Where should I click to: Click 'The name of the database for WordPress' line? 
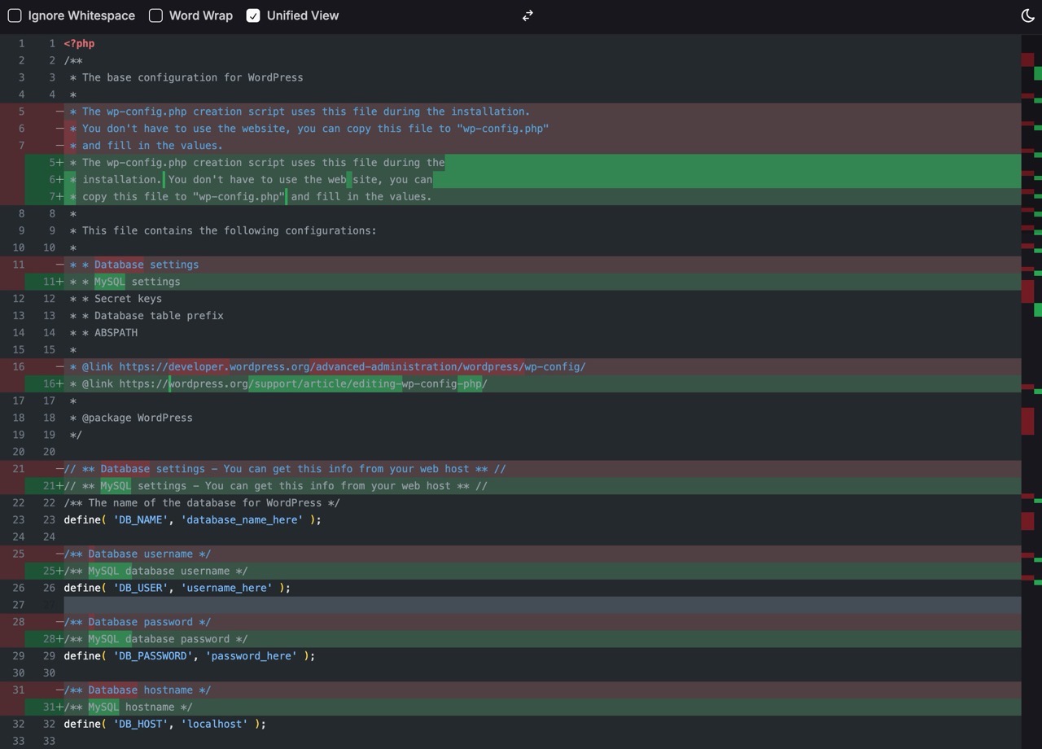[x=510, y=502]
